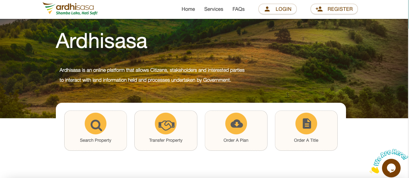Click the REGISTER button text
Viewport: 409px width, 178px height.
pyautogui.click(x=340, y=9)
